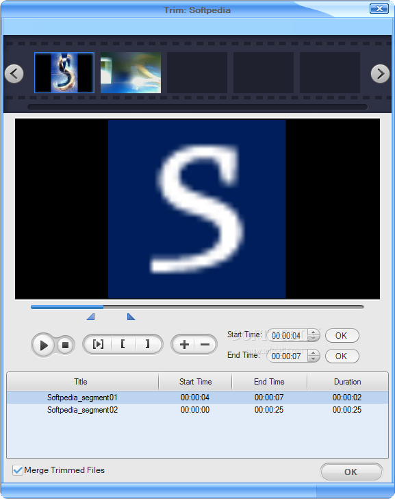Screen dimensions: 395x499
Task: Confirm End Time with its OK button
Action: 342,356
